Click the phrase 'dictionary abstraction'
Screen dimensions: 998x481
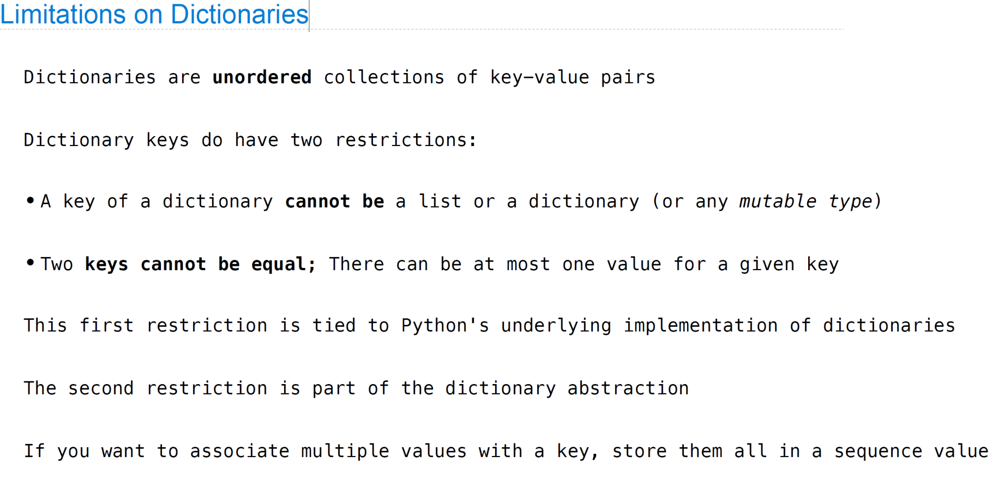click(567, 388)
